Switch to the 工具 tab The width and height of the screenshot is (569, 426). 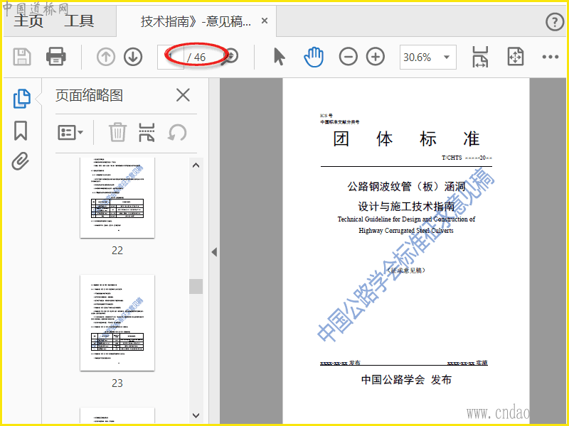tap(79, 21)
